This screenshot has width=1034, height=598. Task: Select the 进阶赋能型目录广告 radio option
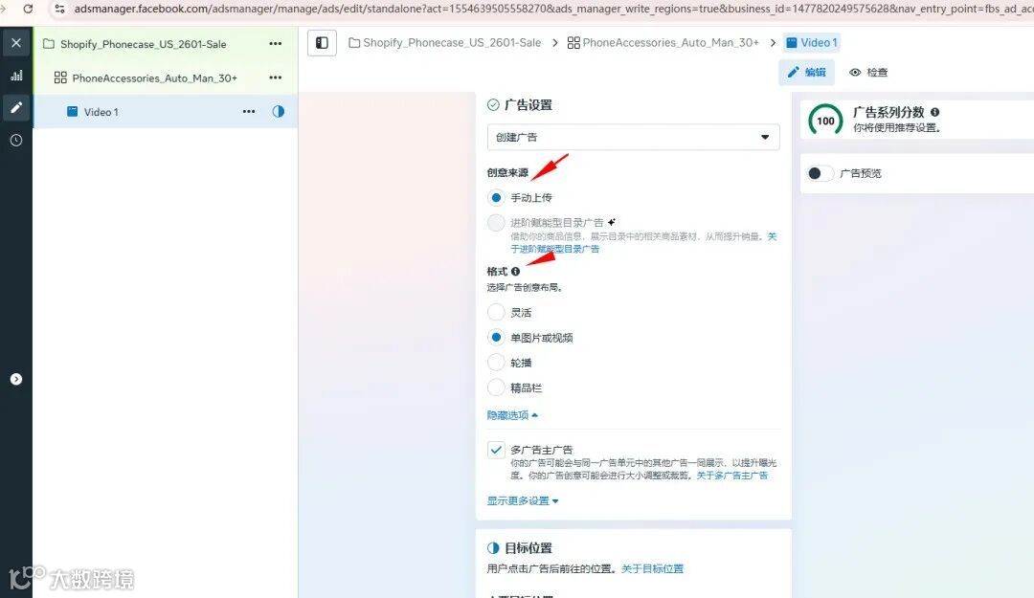click(496, 222)
